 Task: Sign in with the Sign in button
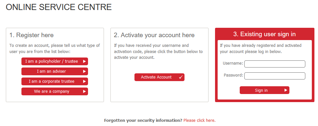[264, 90]
